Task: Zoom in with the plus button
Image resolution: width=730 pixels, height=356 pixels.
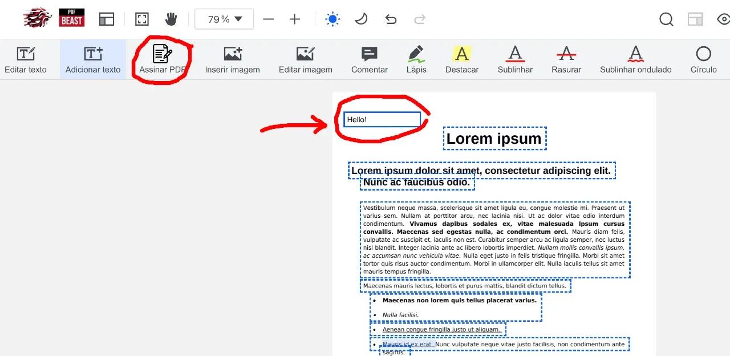Action: tap(294, 19)
